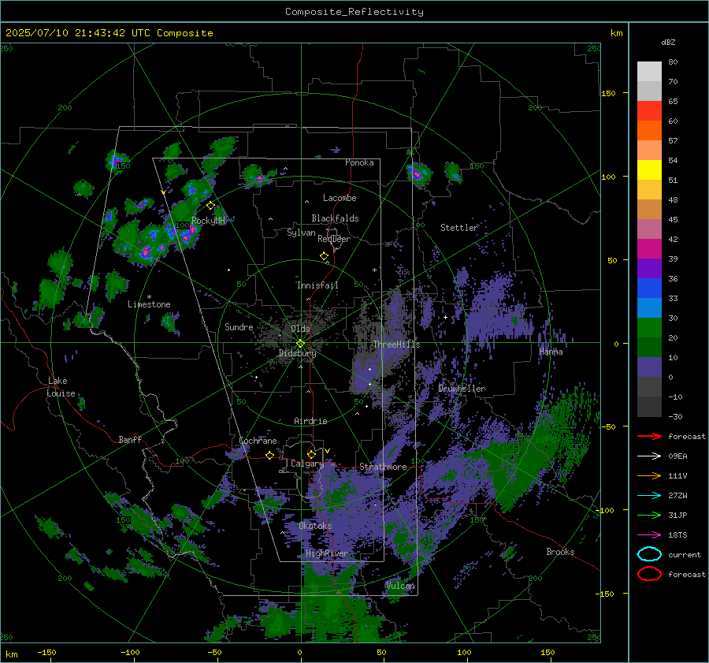The width and height of the screenshot is (709, 663).
Task: Click the small storm cell east of Limestone
Action: click(x=170, y=322)
